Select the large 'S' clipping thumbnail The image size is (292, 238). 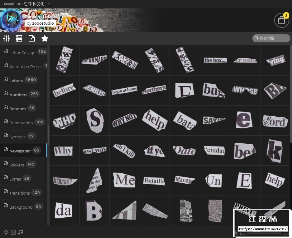[x=95, y=120]
